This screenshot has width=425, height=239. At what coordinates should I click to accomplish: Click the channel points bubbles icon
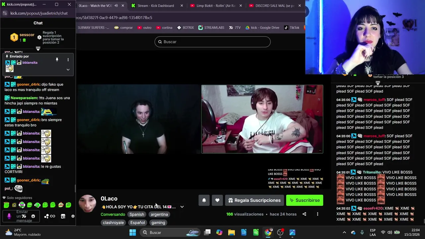tap(46, 216)
